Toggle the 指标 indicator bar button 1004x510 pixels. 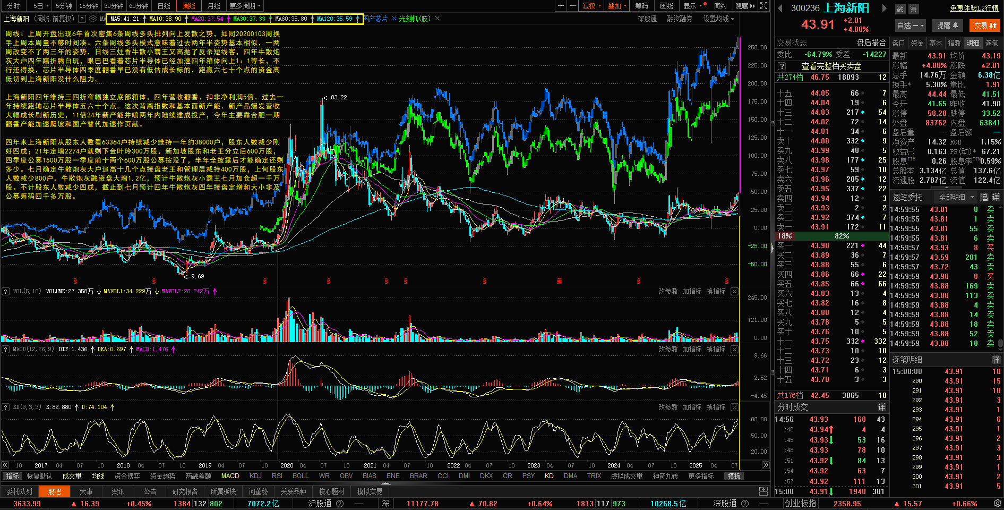tap(12, 476)
